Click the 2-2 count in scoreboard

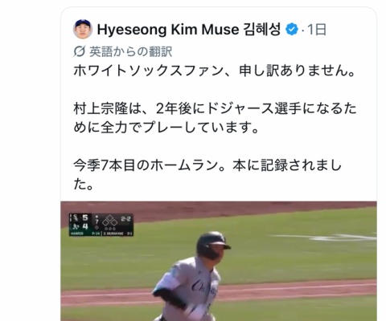click(125, 219)
